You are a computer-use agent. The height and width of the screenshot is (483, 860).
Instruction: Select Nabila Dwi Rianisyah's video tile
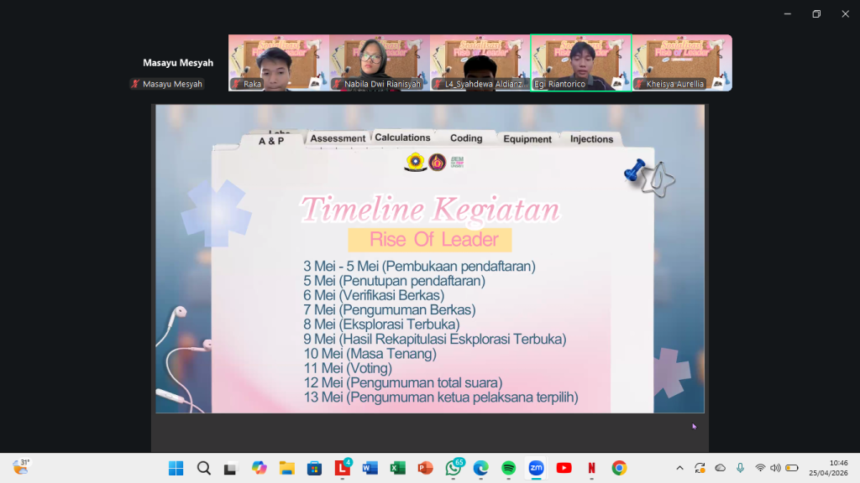click(379, 62)
